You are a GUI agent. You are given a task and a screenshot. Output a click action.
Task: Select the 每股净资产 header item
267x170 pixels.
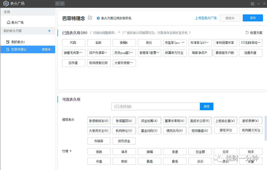(200, 53)
